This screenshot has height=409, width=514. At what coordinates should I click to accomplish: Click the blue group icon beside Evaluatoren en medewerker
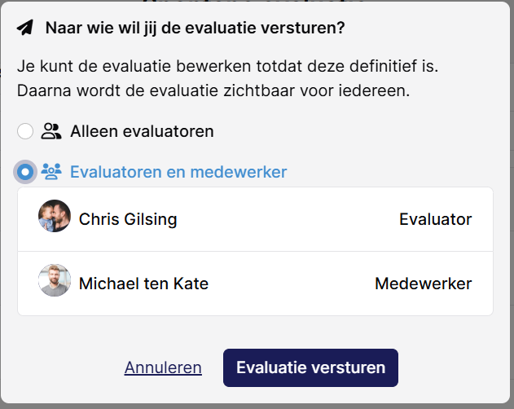coord(51,172)
